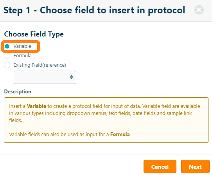The width and height of the screenshot is (212, 175).
Task: Cancel the field insertion
Action: (160, 166)
